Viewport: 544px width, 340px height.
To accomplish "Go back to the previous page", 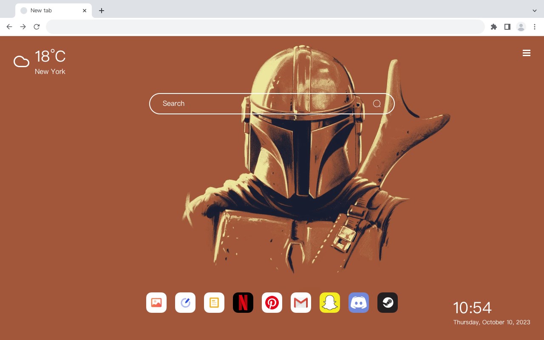I will point(9,27).
